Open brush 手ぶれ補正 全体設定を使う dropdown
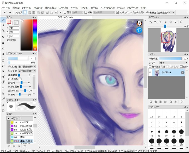Image resolution: width=189 pixels, height=153 pixels. 27,67
